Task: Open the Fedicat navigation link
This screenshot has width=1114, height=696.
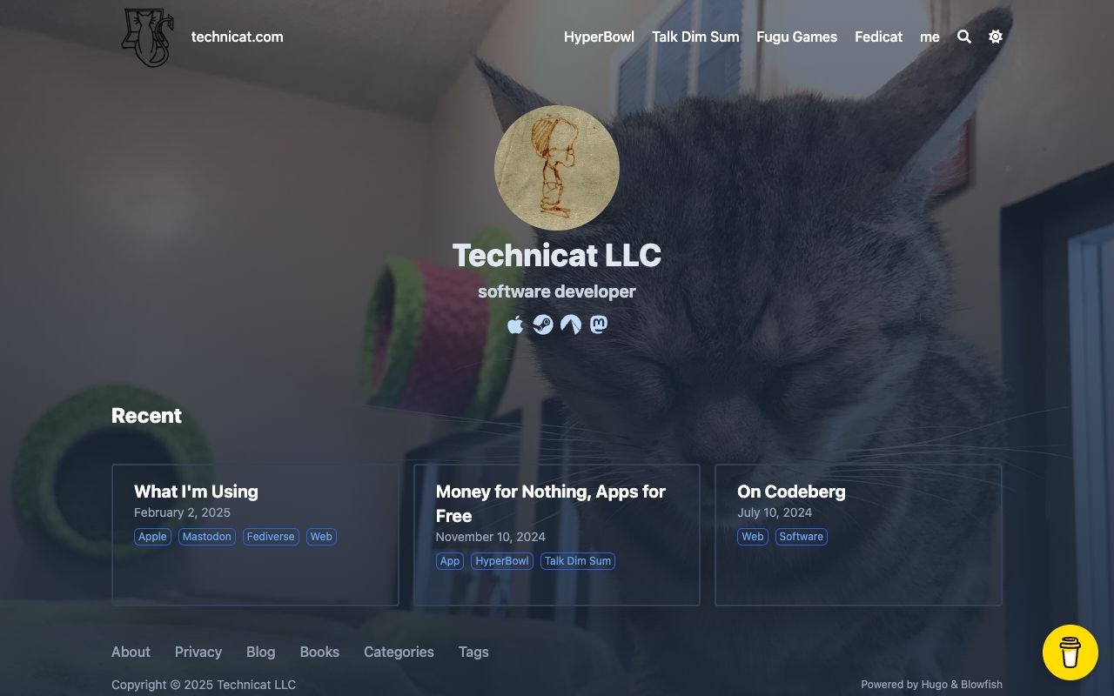Action: (x=878, y=37)
